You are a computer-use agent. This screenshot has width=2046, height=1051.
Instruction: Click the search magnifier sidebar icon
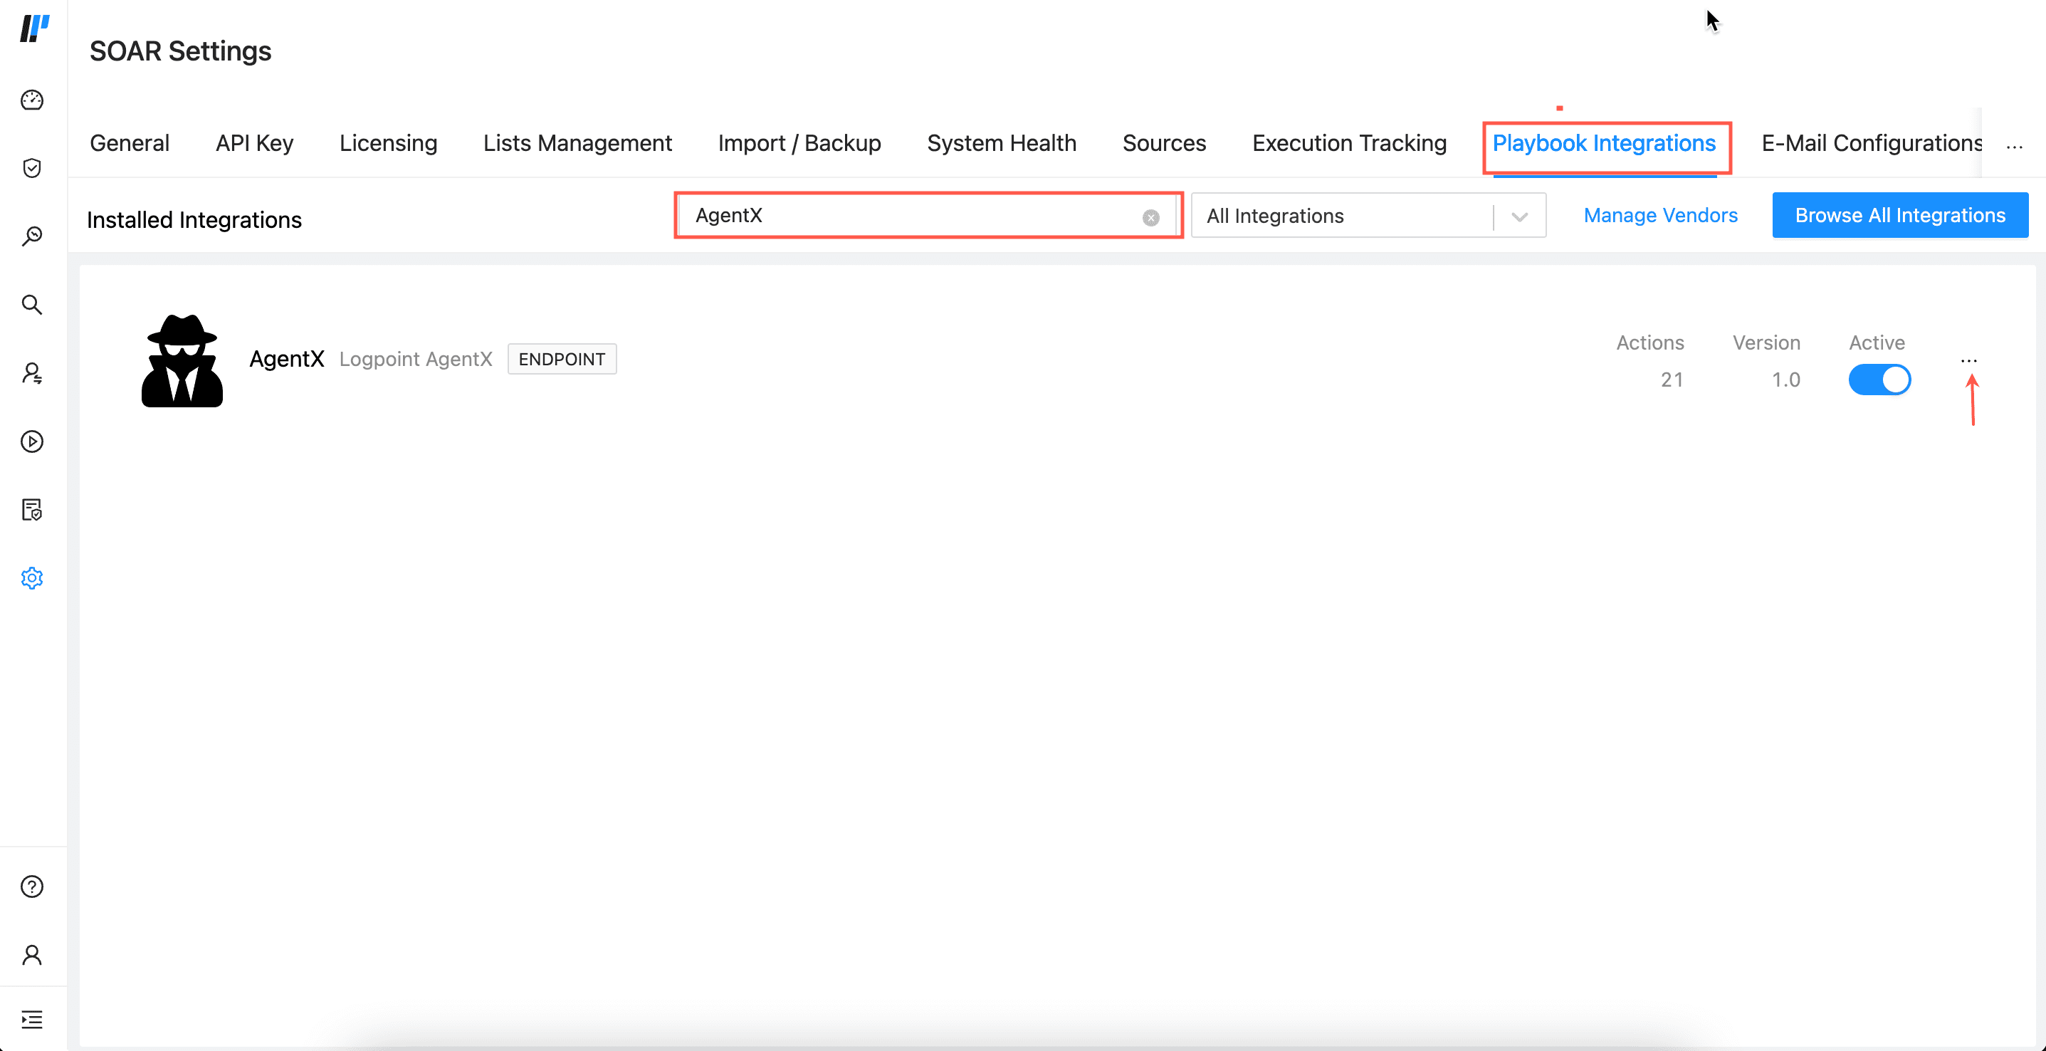pyautogui.click(x=32, y=304)
